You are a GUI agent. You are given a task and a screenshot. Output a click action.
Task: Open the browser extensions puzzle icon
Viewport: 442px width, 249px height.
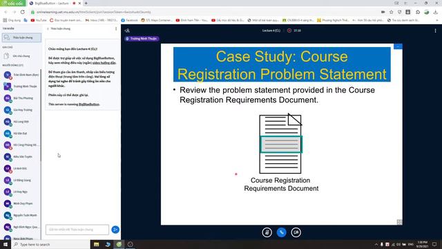pos(418,12)
